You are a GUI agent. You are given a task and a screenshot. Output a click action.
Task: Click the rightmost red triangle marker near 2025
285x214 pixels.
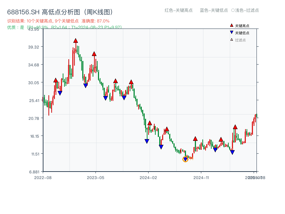point(235,126)
